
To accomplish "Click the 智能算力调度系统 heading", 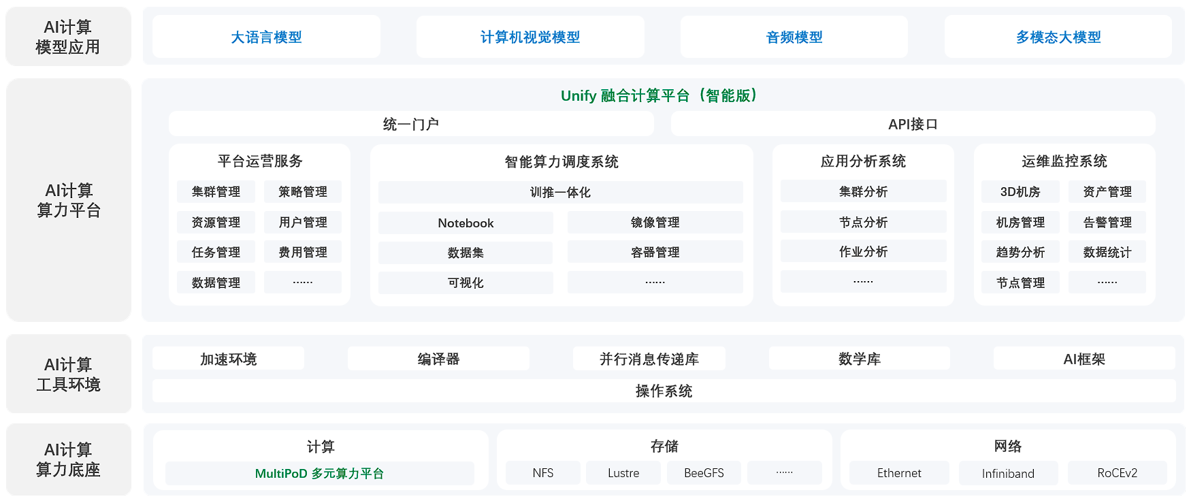I will click(561, 162).
